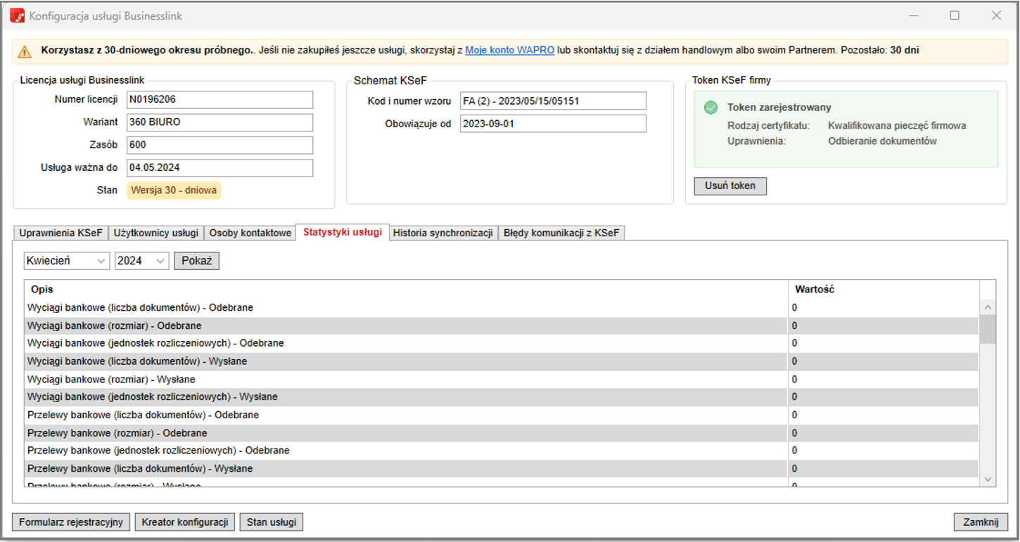Launch the Kreator konfiguracji

(185, 522)
